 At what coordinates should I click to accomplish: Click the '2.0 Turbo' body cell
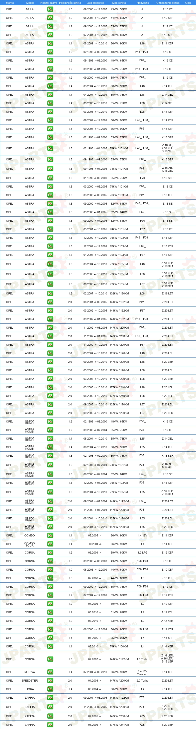click(142, 680)
